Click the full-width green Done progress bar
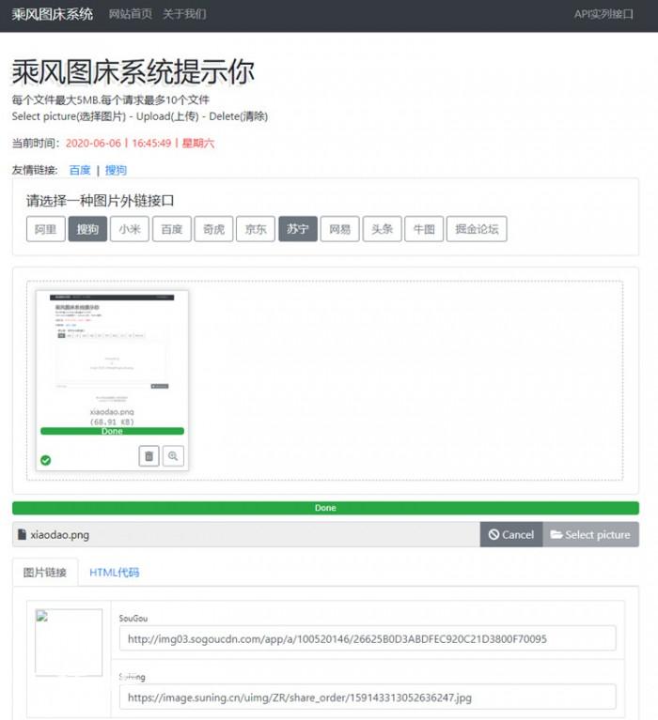 [x=325, y=508]
